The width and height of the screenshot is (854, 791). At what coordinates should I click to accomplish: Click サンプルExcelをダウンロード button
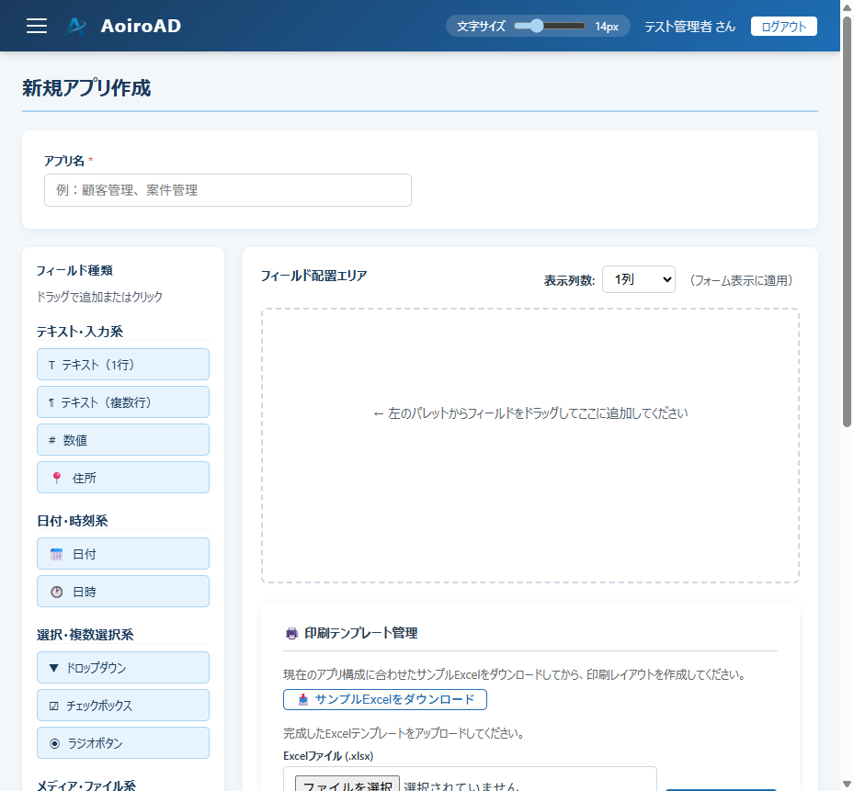coord(385,699)
